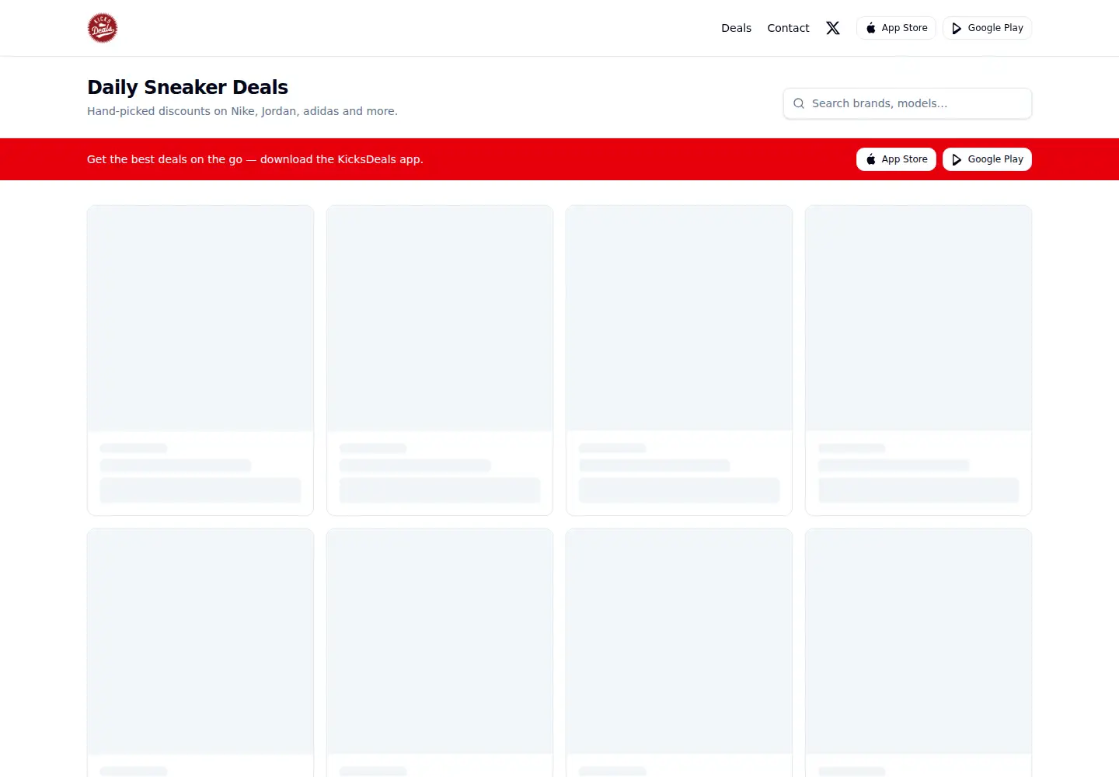Click the Daily Sneaker Deals heading

pyautogui.click(x=187, y=87)
